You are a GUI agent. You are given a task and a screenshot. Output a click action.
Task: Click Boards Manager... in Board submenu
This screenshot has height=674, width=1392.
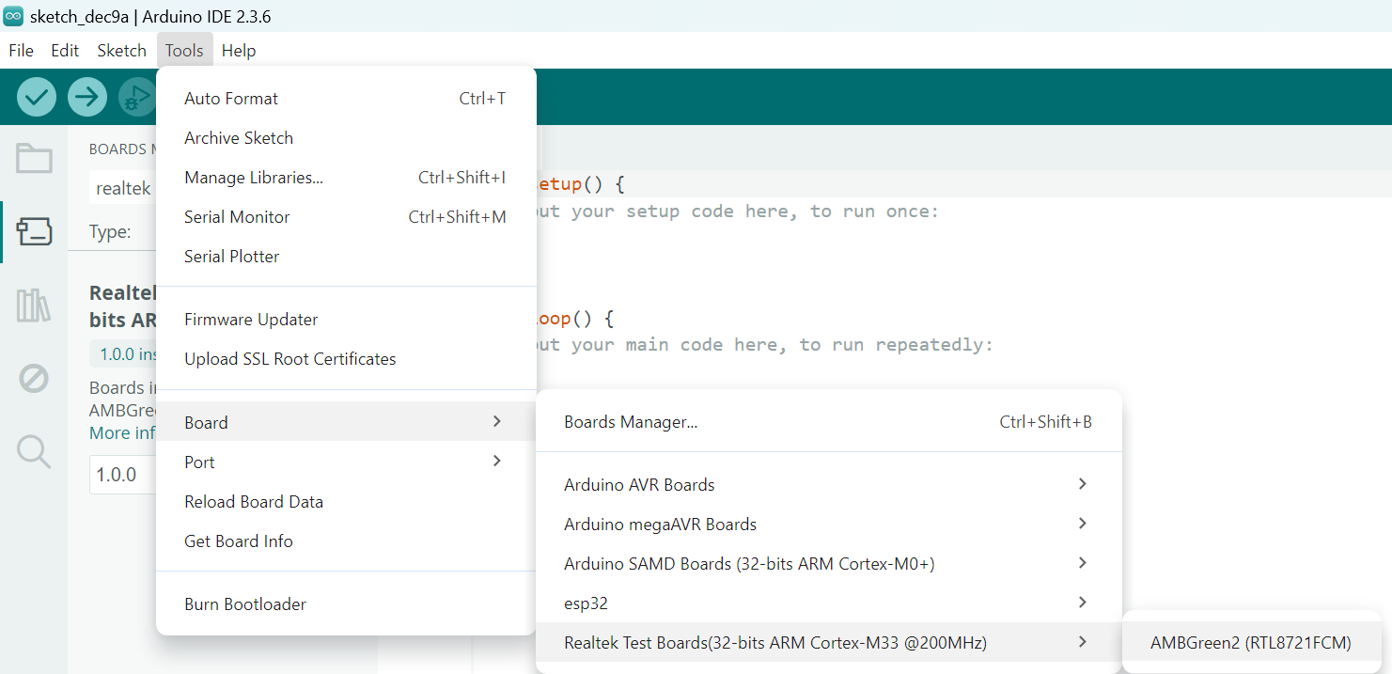coord(631,422)
